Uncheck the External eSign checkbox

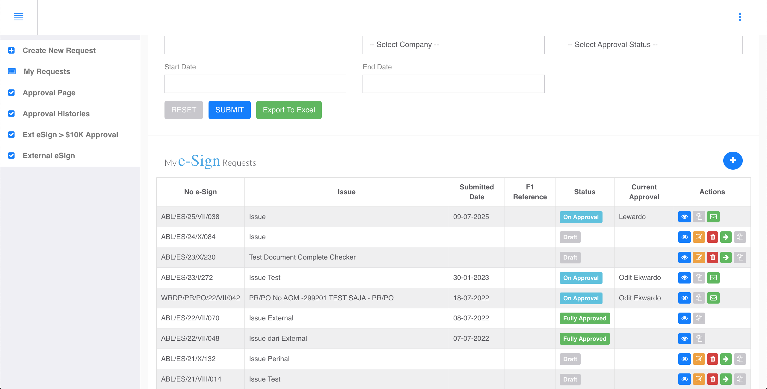(11, 156)
